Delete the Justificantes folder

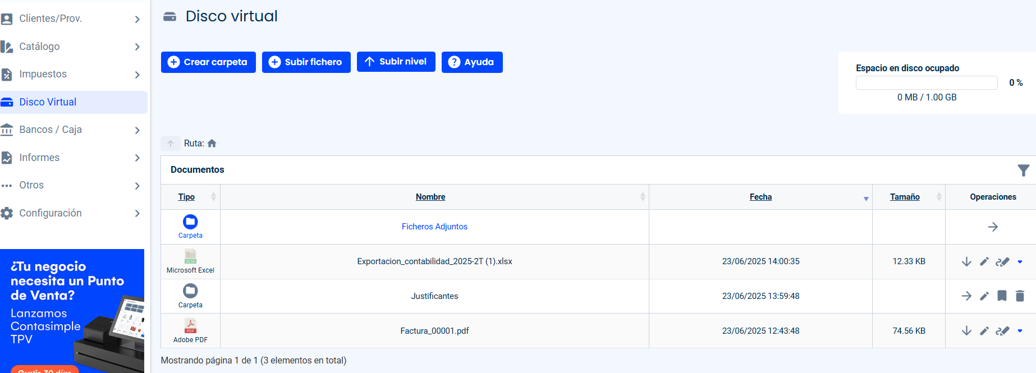point(1020,296)
